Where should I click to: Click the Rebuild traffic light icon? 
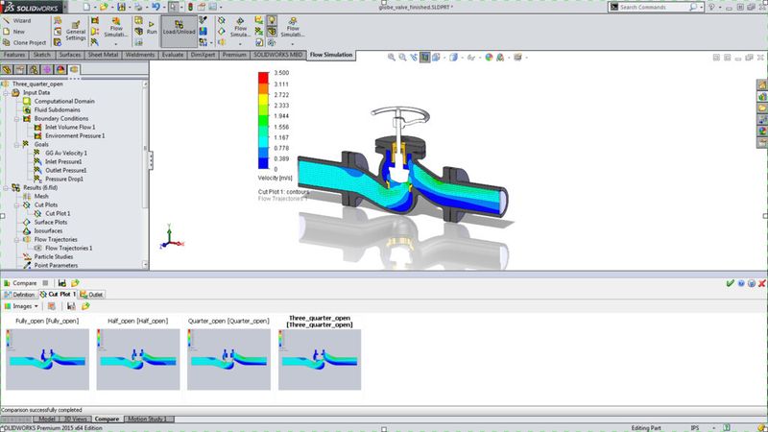pos(190,7)
